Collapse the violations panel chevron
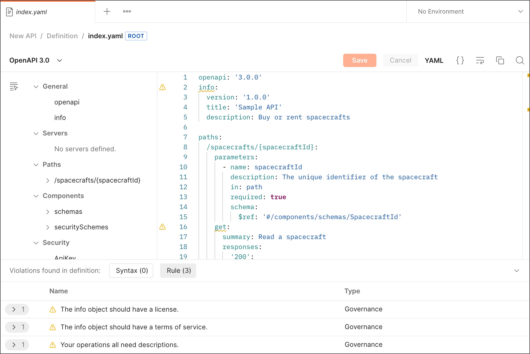Viewport: 530px width, 354px height. [516, 270]
